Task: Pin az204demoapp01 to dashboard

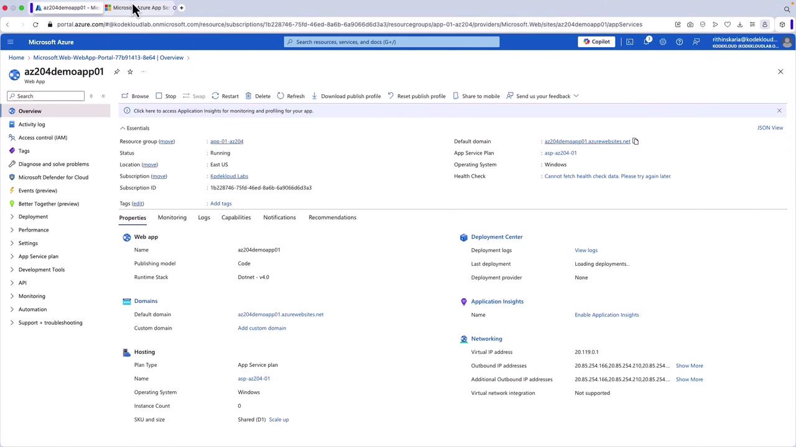Action: (117, 72)
